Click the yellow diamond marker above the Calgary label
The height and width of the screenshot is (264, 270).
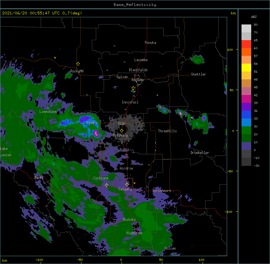(x=127, y=185)
